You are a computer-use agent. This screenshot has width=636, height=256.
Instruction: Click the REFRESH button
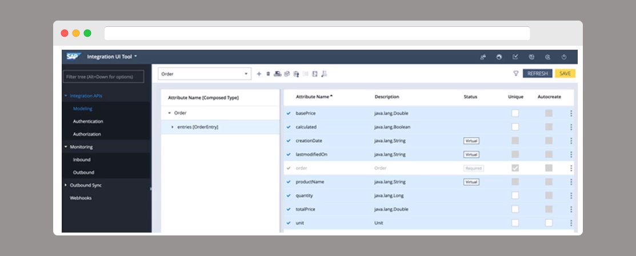coord(538,74)
